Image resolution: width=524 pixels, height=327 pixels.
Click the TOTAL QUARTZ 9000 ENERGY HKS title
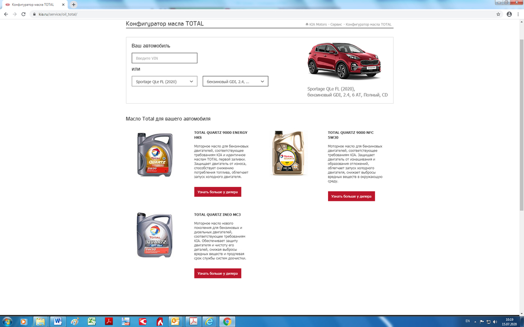[x=221, y=135]
